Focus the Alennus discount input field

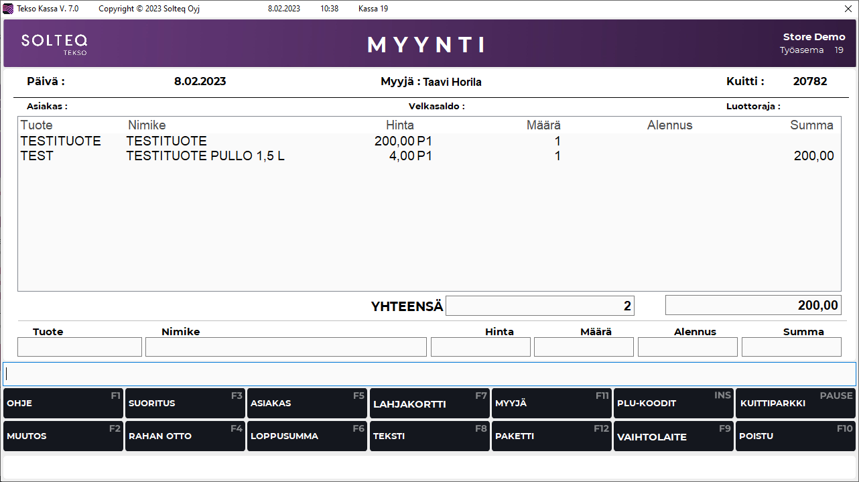tap(687, 347)
